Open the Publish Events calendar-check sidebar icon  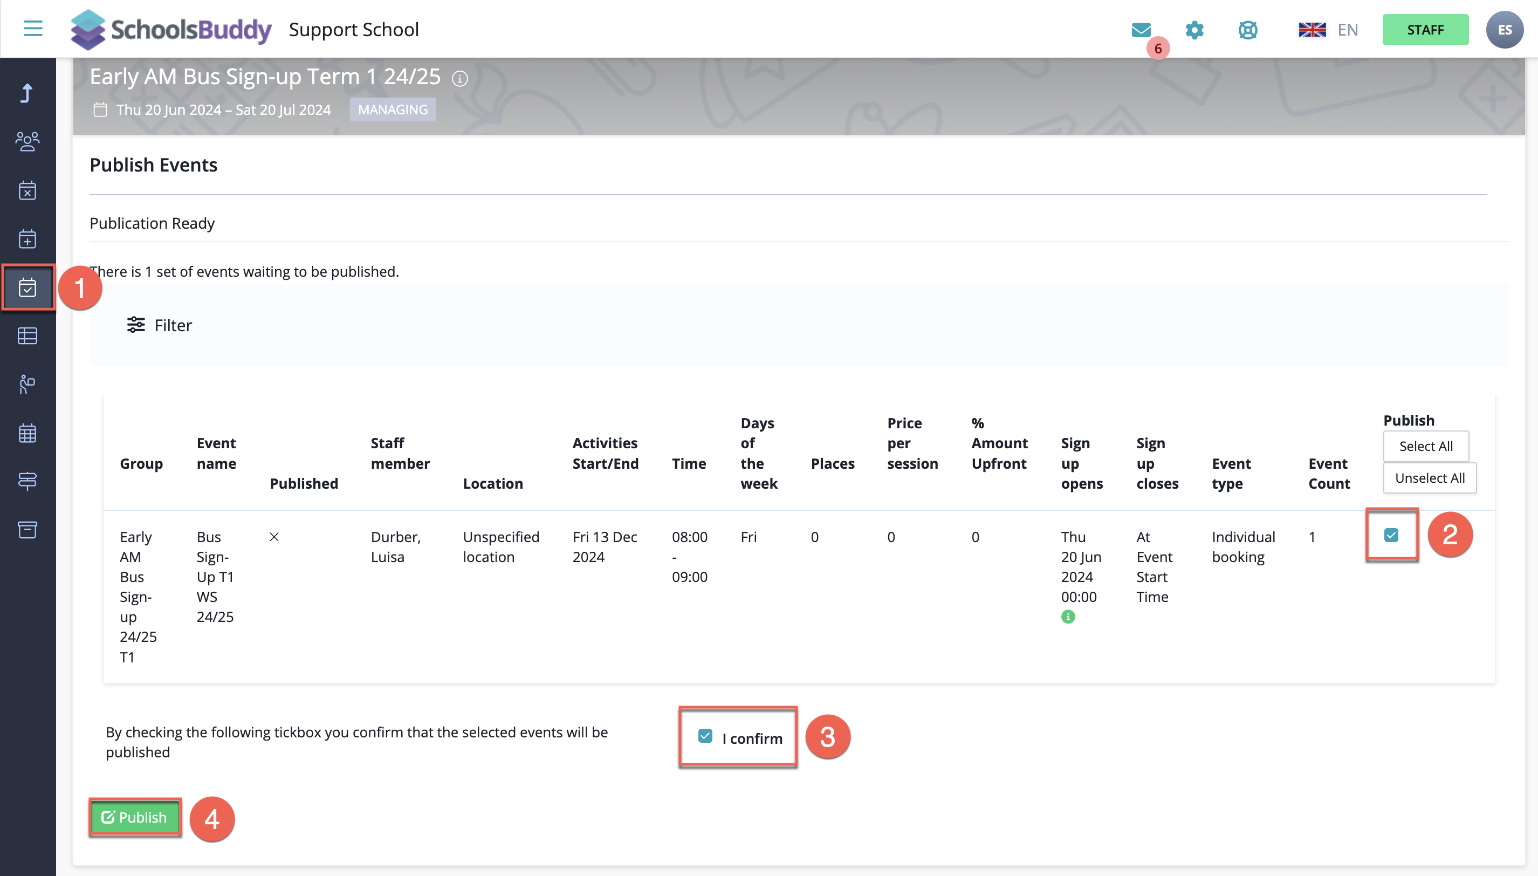tap(27, 288)
